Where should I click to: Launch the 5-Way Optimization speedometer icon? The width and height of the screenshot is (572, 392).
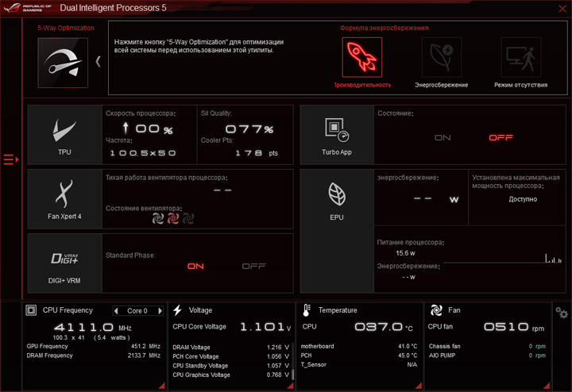[x=63, y=63]
